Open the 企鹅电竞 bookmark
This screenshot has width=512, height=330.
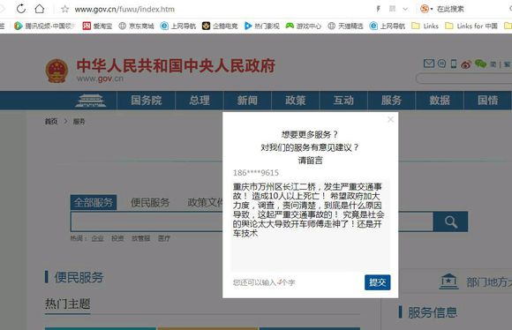tap(220, 26)
